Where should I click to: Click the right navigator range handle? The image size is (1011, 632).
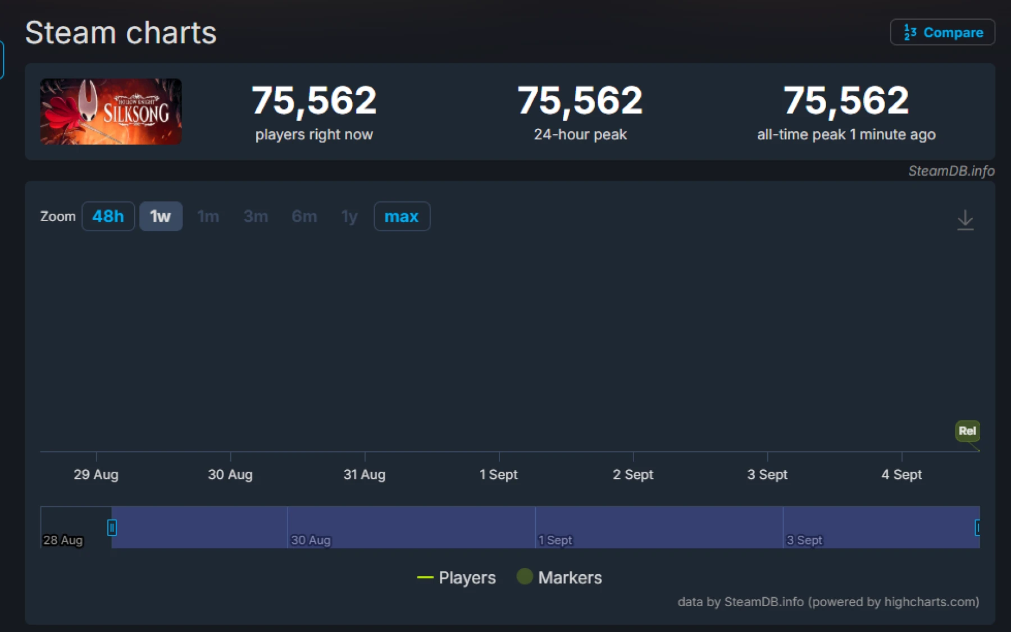click(x=977, y=528)
